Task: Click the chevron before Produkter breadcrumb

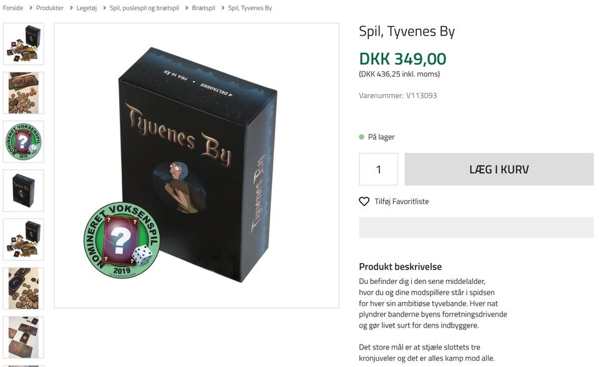Action: pos(31,8)
